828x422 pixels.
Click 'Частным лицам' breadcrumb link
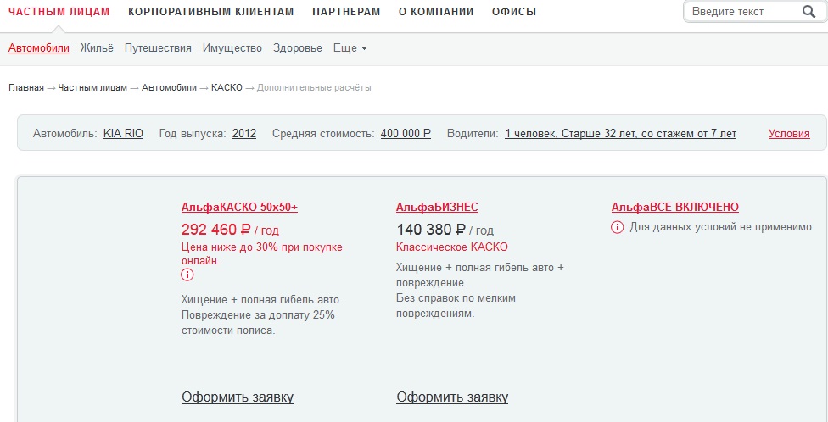tap(93, 87)
